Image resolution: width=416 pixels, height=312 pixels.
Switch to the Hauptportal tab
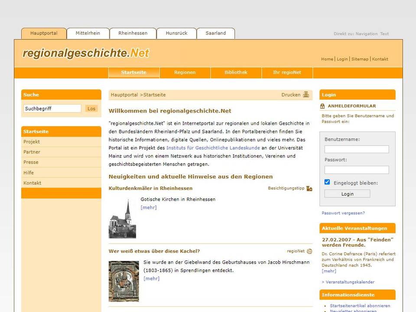pos(44,33)
